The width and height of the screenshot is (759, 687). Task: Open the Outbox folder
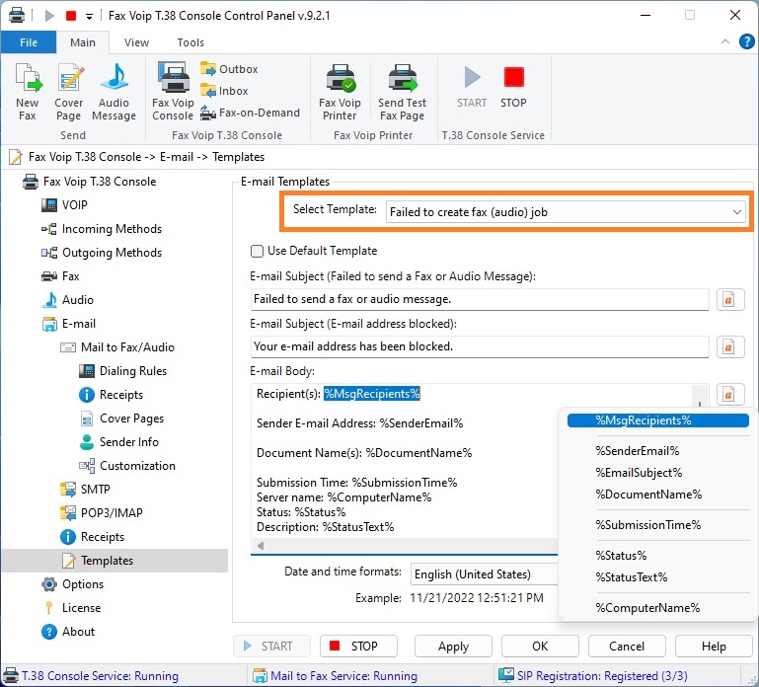click(229, 69)
